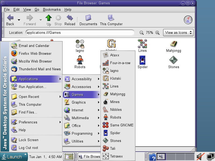
Task: Expand the Utilities submenu
Action: [x=82, y=141]
